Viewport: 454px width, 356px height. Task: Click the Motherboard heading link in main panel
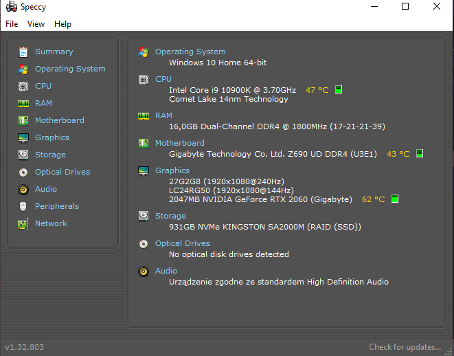coord(180,143)
